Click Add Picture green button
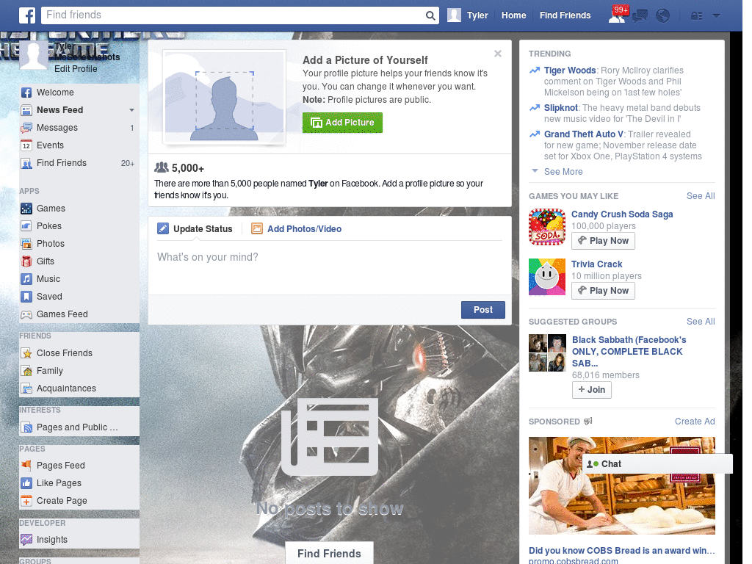 point(342,123)
